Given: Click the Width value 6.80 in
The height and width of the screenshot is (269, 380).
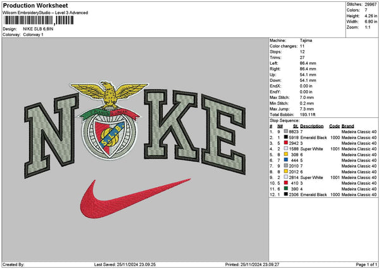Looking at the screenshot, I should click(370, 22).
